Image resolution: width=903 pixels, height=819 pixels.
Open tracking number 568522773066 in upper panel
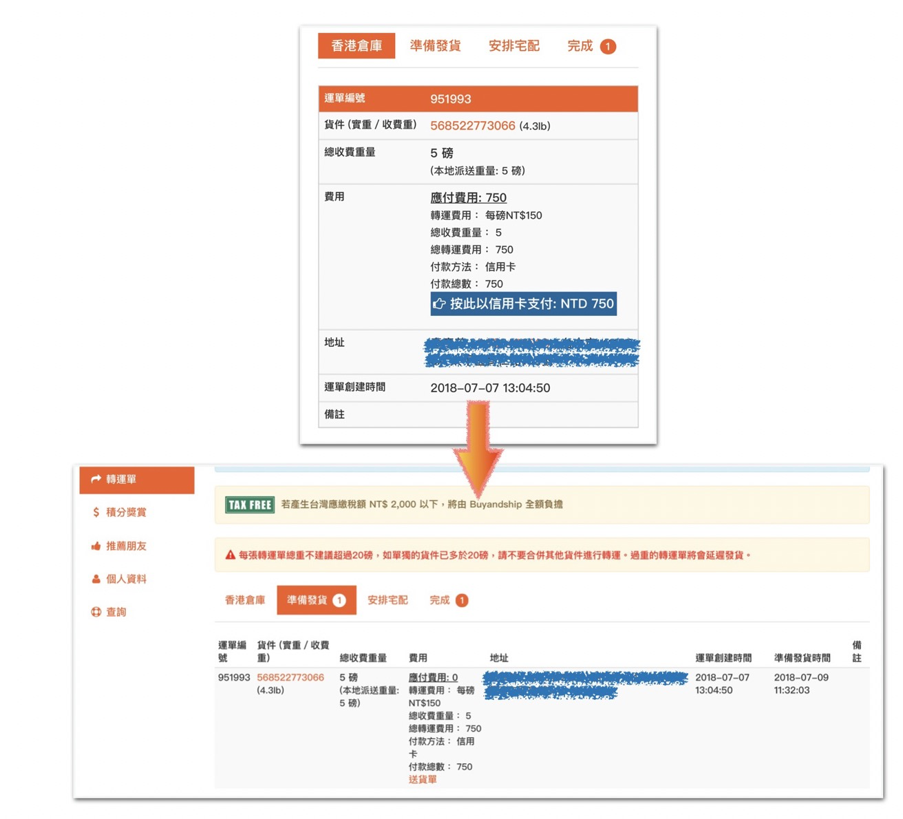click(472, 125)
